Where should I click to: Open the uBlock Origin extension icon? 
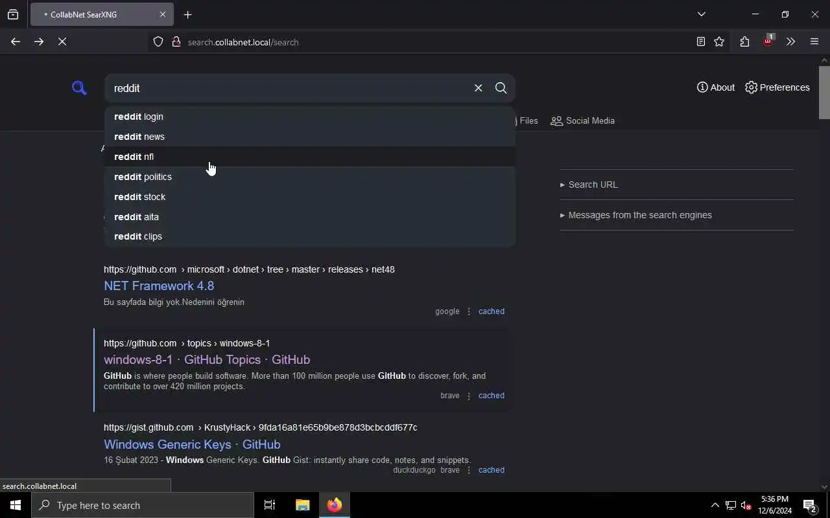[x=768, y=41]
